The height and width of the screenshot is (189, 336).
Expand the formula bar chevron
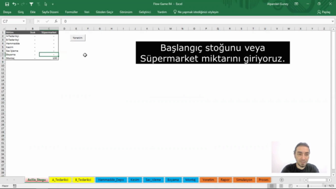(332, 21)
